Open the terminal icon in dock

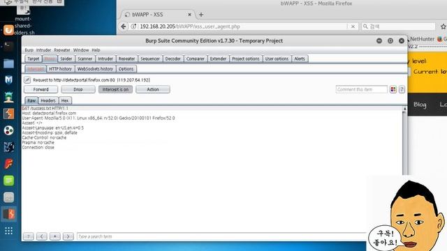point(8,47)
